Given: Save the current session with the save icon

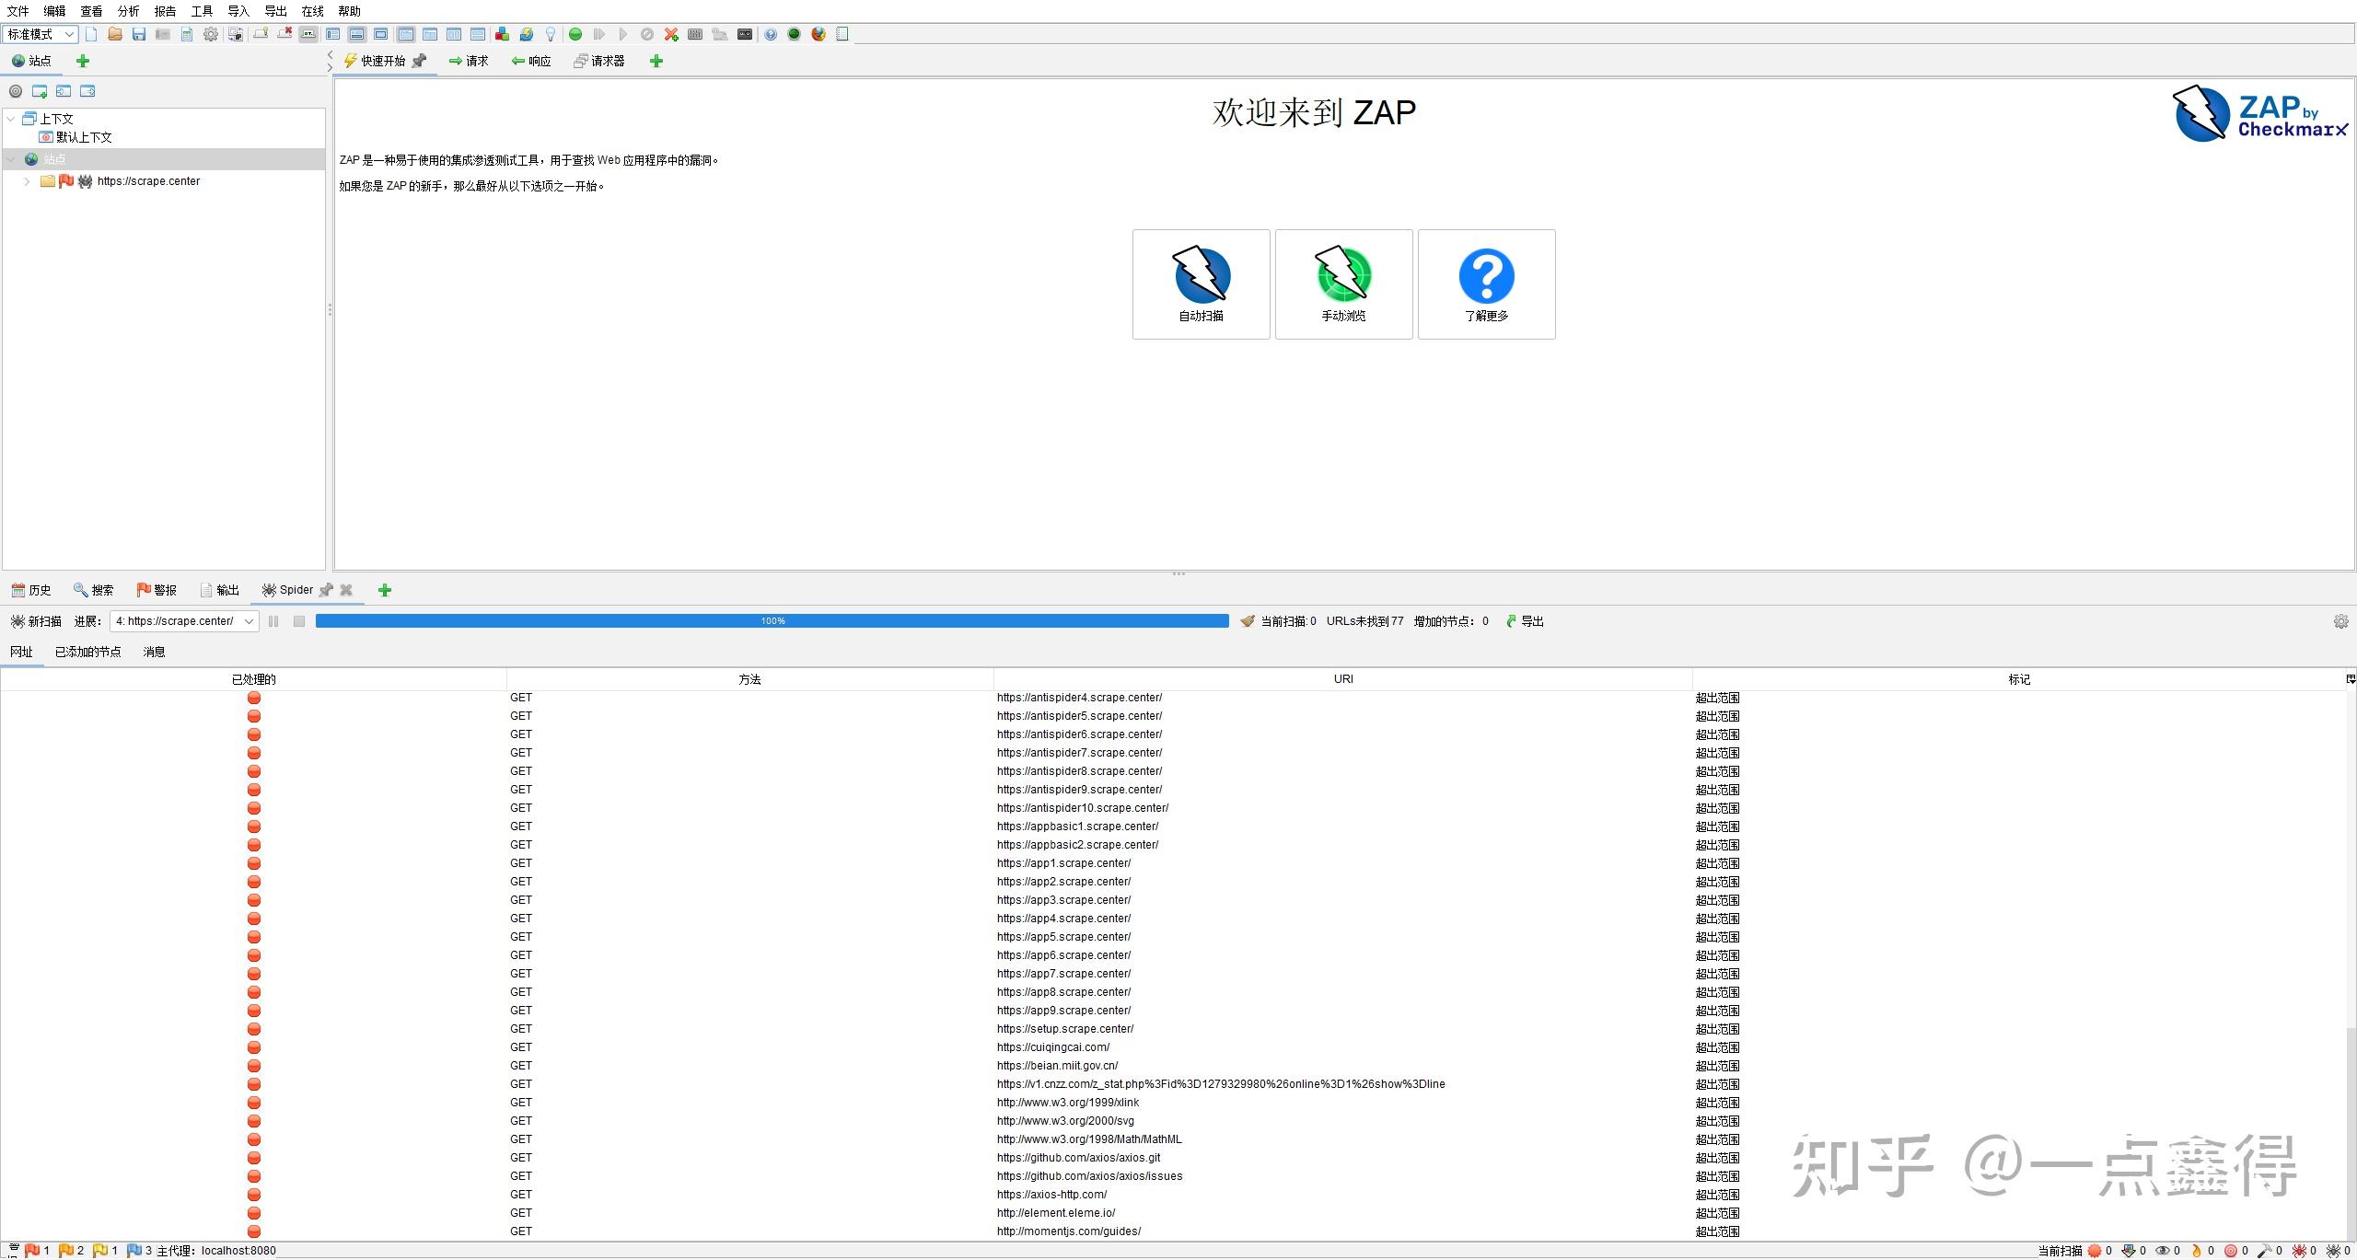Looking at the screenshot, I should click(x=139, y=34).
